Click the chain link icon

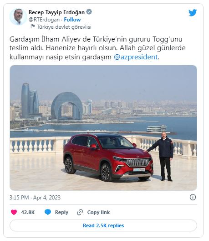coord(80,212)
